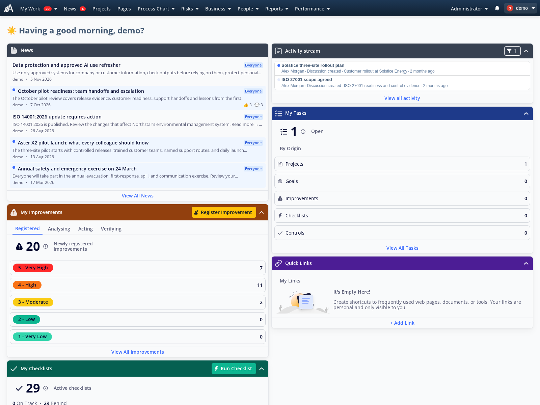Screen dimensions: 540x405
Task: Click the app logo in top-left corner
Action: (x=9, y=8)
